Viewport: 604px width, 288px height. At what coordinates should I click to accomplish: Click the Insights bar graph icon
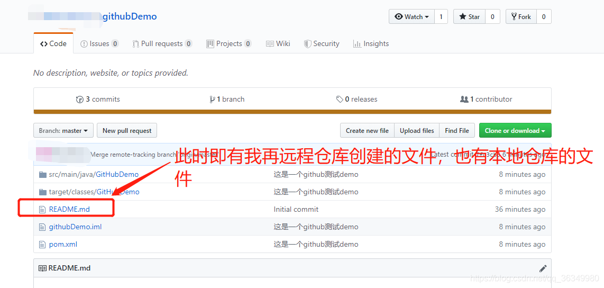(357, 44)
